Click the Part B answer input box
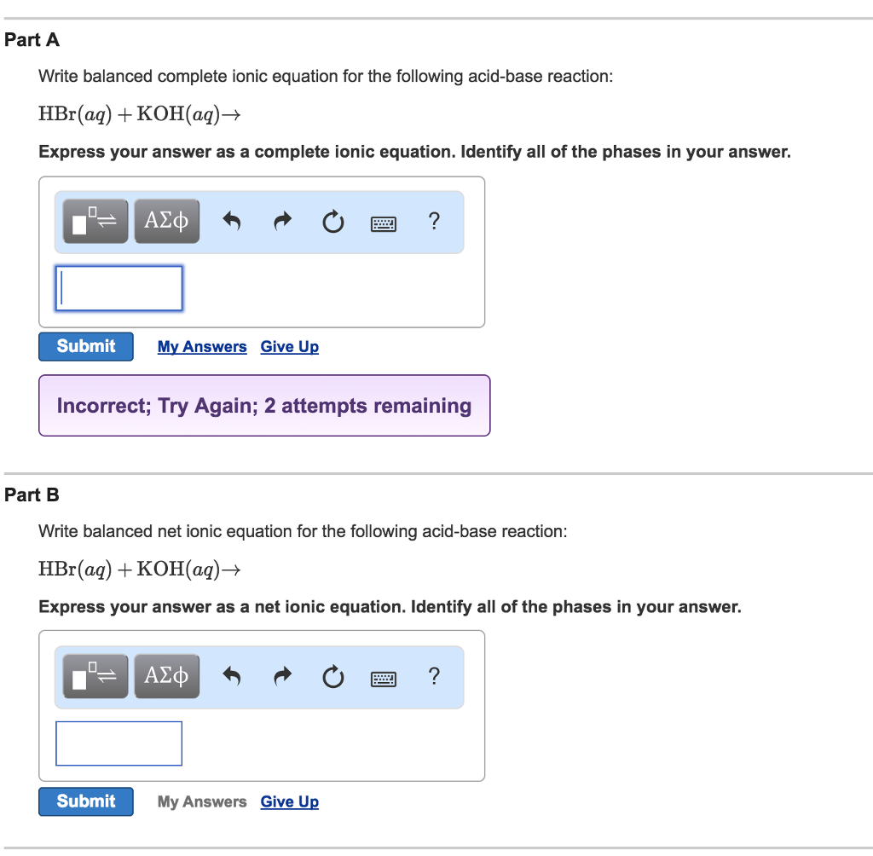873x856 pixels. click(x=119, y=743)
